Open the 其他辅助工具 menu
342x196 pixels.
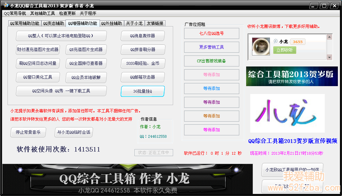(x=42, y=13)
